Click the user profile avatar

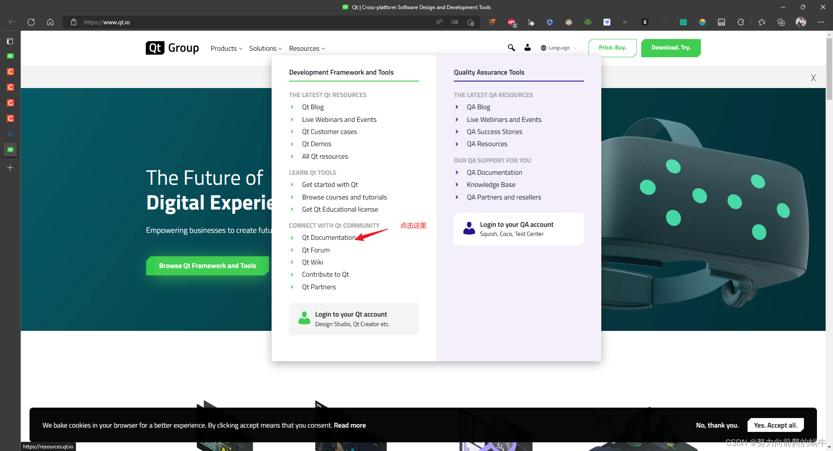[801, 22]
